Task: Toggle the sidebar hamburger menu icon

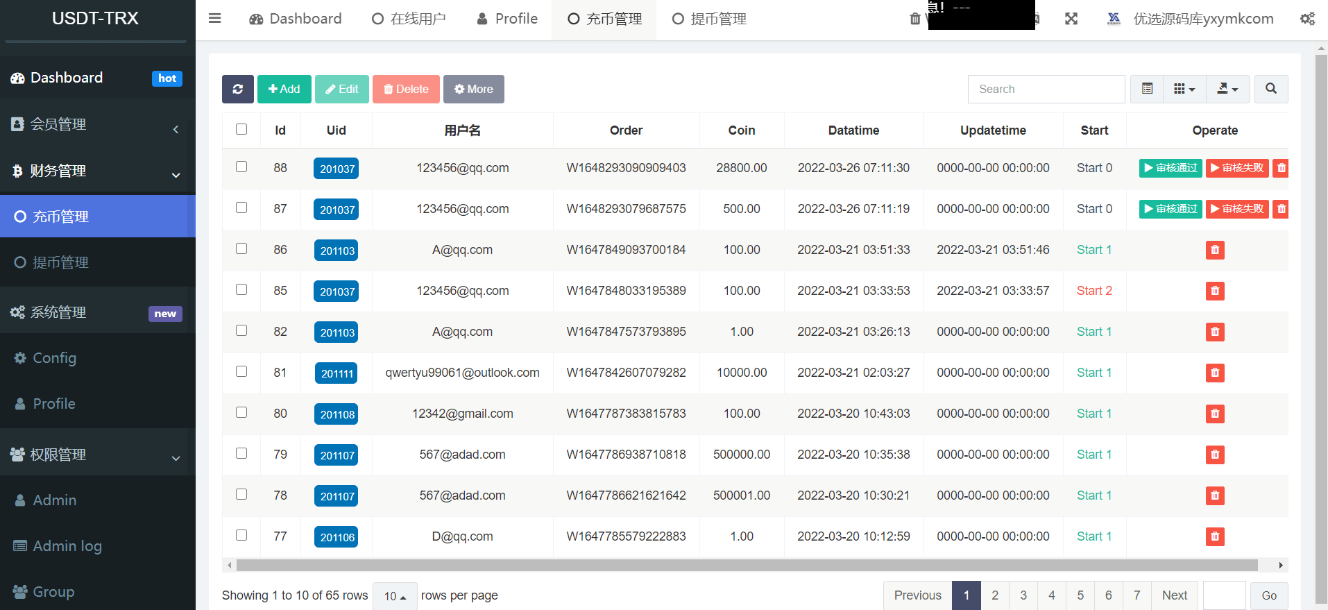Action: 214,19
